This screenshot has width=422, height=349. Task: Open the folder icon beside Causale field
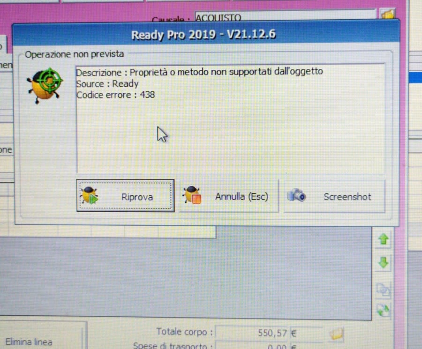388,14
